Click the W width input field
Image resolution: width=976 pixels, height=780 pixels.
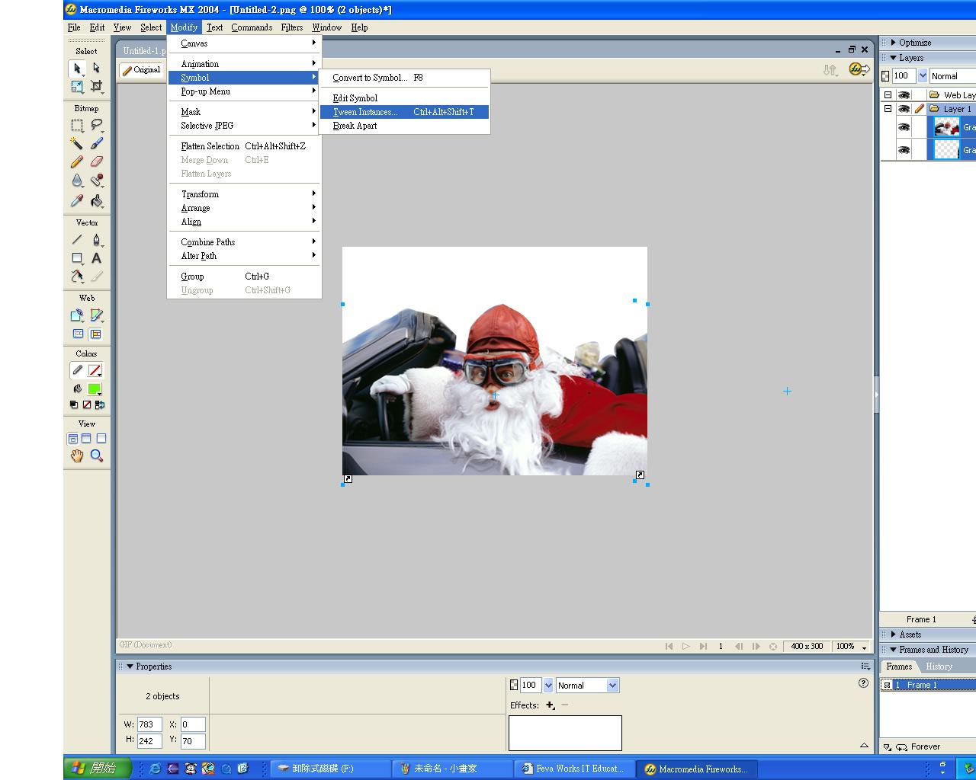[149, 724]
